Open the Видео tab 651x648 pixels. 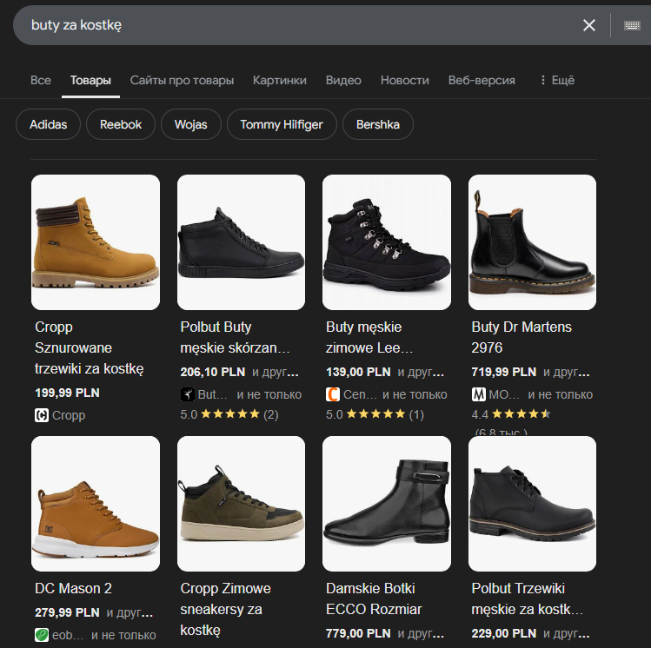tap(343, 80)
